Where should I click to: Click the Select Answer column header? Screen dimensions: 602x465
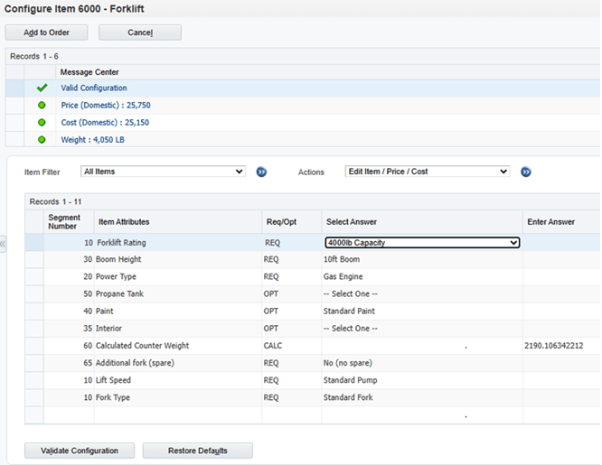(422, 222)
